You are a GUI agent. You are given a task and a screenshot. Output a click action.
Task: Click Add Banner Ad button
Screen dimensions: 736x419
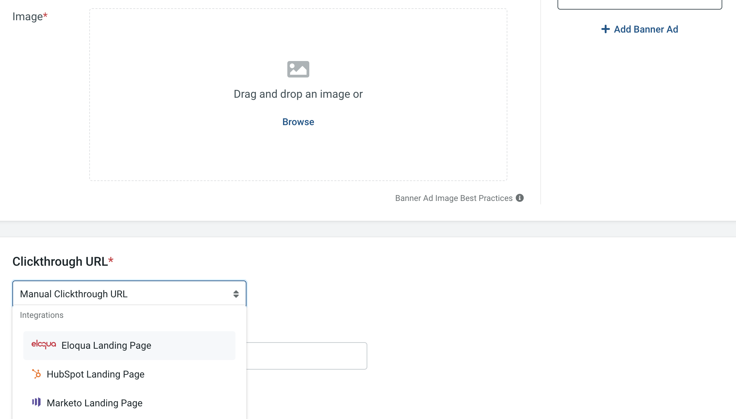pos(640,29)
